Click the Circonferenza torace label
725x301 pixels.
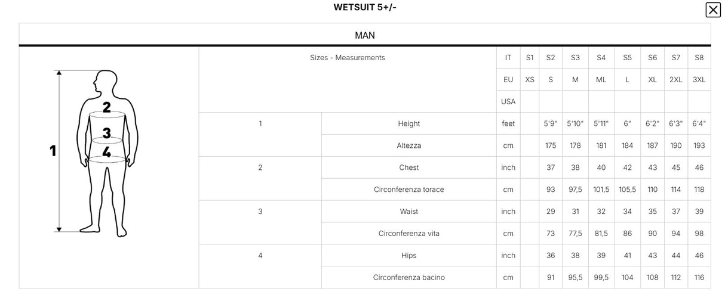tap(409, 190)
